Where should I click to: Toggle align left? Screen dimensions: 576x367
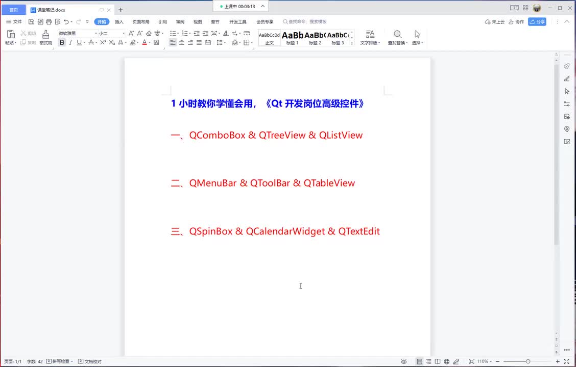click(x=172, y=42)
